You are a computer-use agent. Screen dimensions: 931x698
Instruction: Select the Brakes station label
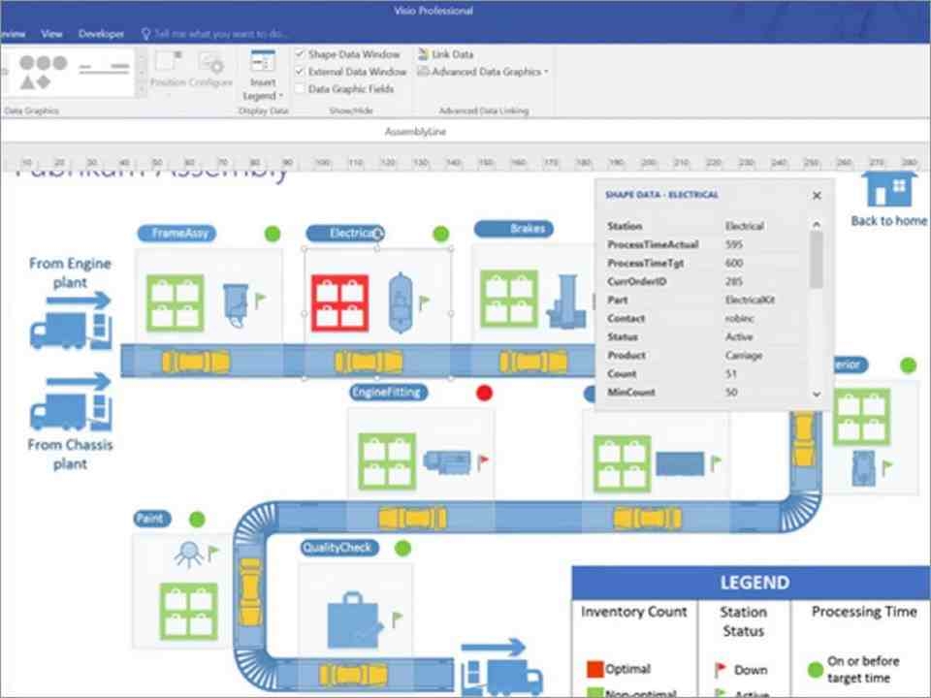[514, 229]
